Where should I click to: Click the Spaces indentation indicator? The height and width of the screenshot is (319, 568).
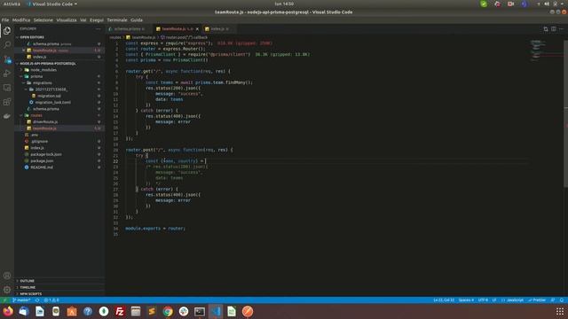pos(466,300)
